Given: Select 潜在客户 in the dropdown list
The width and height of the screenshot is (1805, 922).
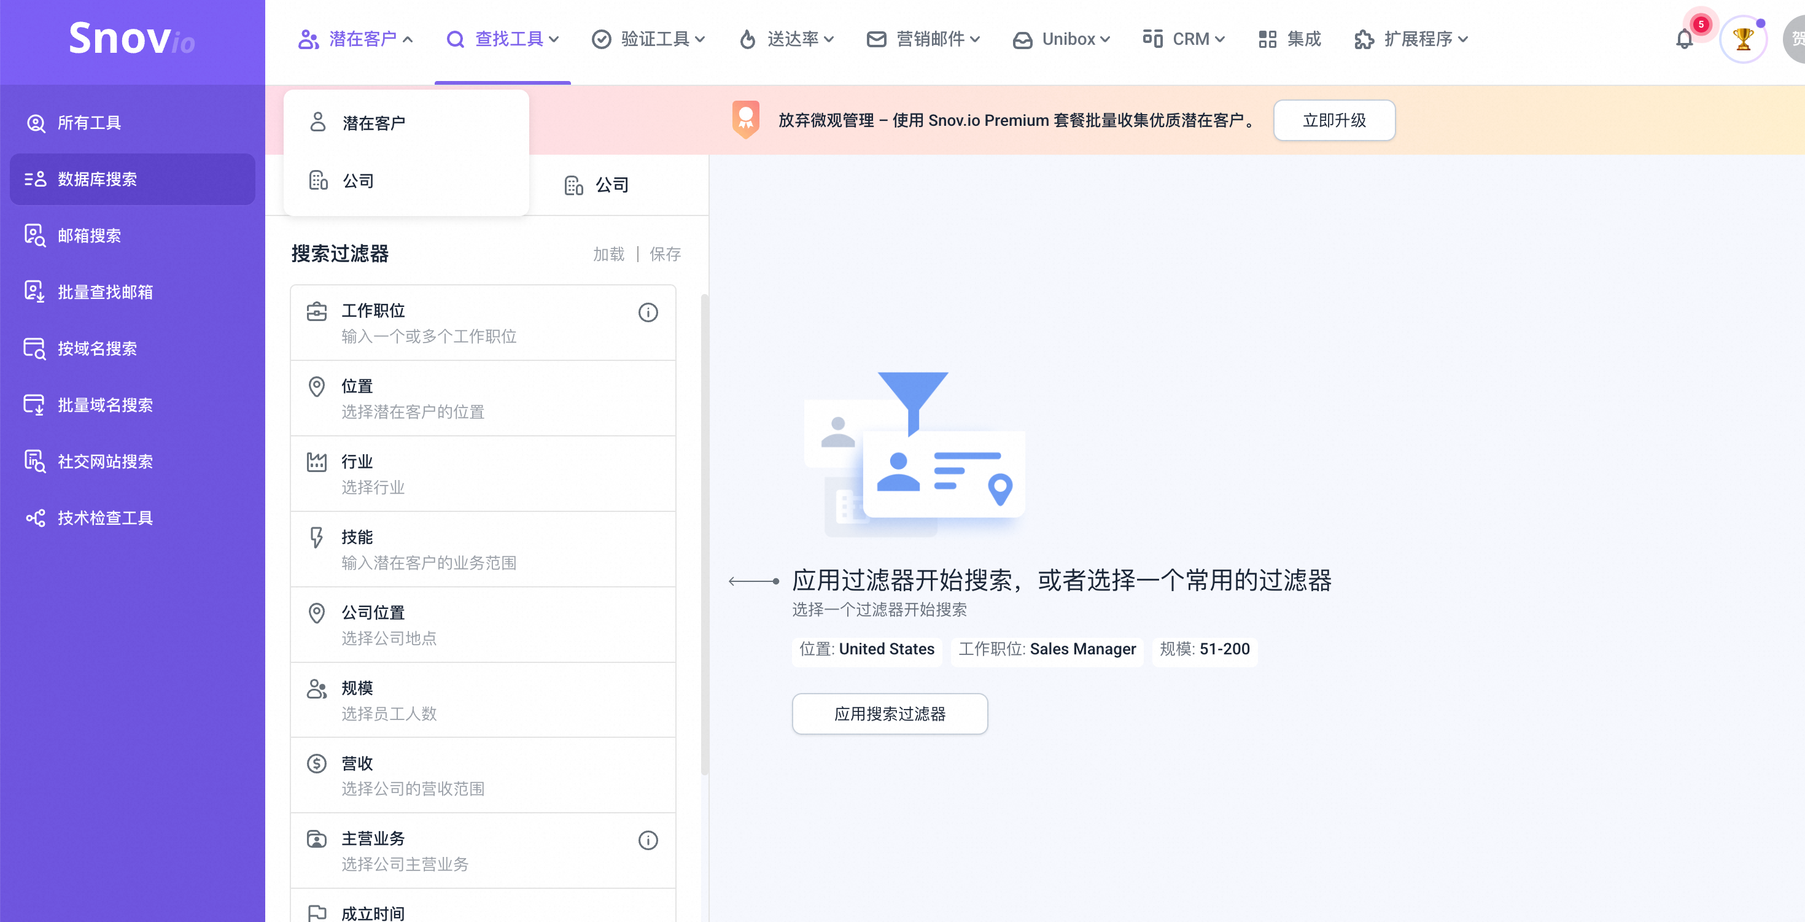Looking at the screenshot, I should [406, 123].
